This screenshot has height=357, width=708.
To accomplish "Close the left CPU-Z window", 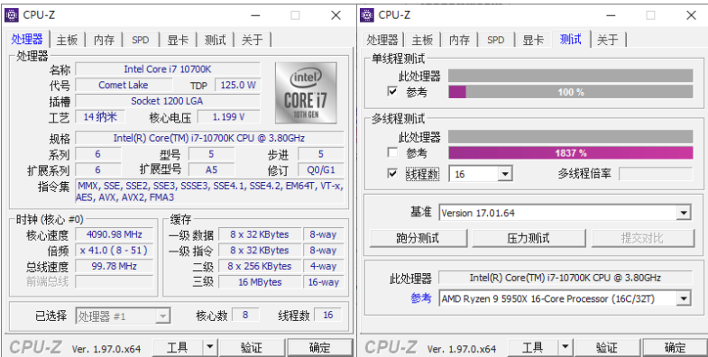I will point(336,15).
